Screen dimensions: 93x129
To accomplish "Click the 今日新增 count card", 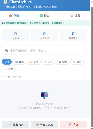I will pyautogui.click(x=44, y=35).
